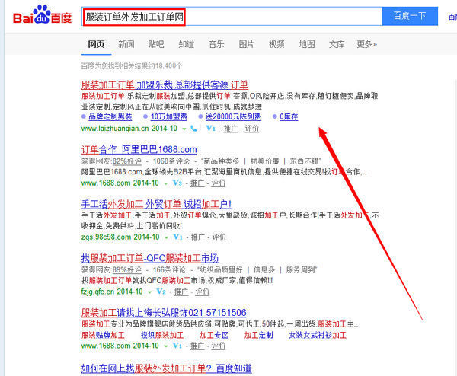Click the Baidu logo
Viewport: 457px width, 376px height.
coord(42,17)
